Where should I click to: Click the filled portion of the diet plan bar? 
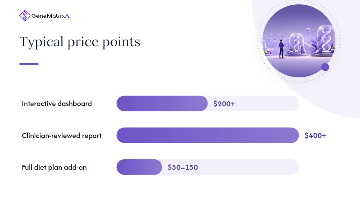[139, 167]
